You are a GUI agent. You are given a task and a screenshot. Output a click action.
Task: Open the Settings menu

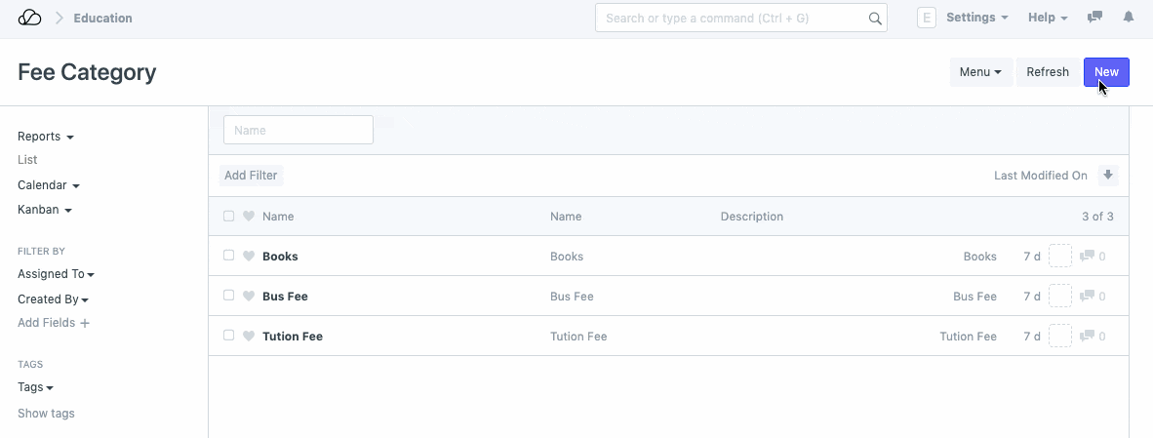point(976,18)
